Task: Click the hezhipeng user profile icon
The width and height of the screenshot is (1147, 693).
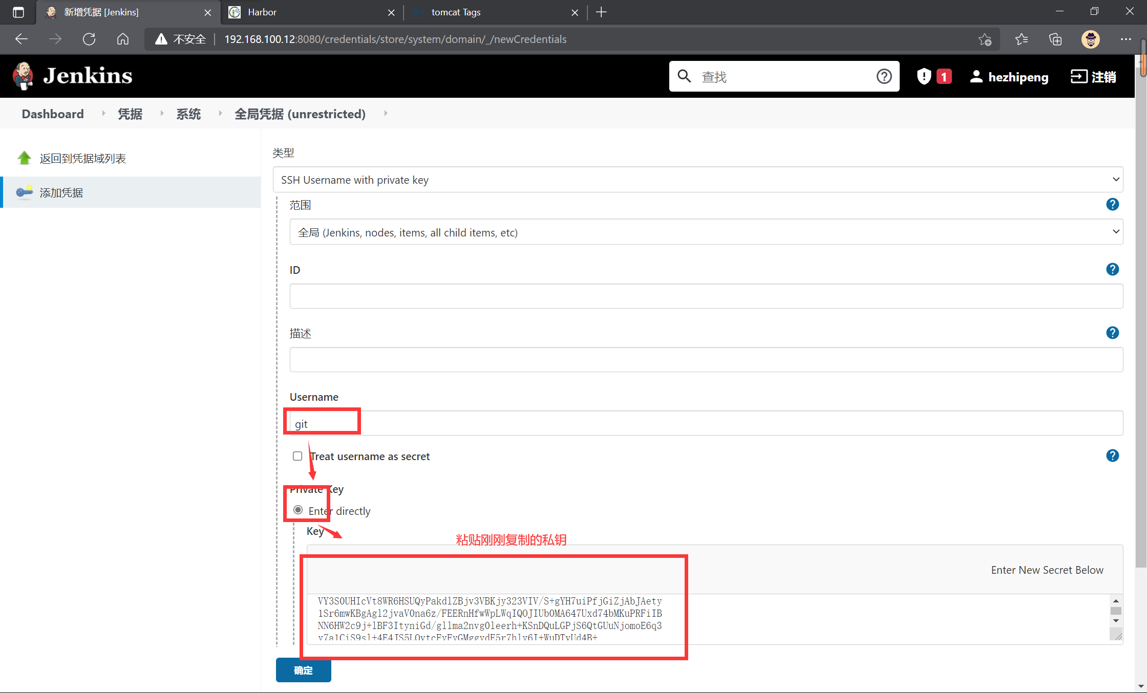Action: click(977, 76)
